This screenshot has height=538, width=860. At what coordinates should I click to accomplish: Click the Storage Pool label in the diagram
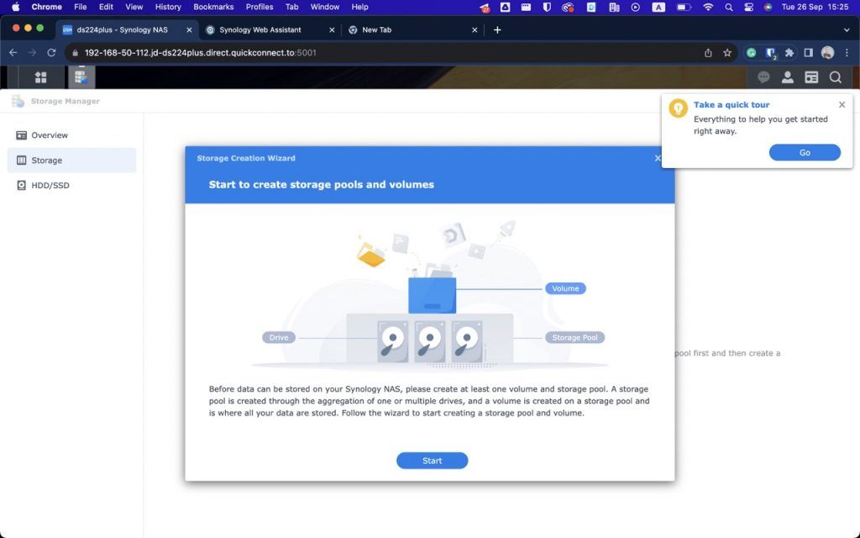(x=574, y=337)
